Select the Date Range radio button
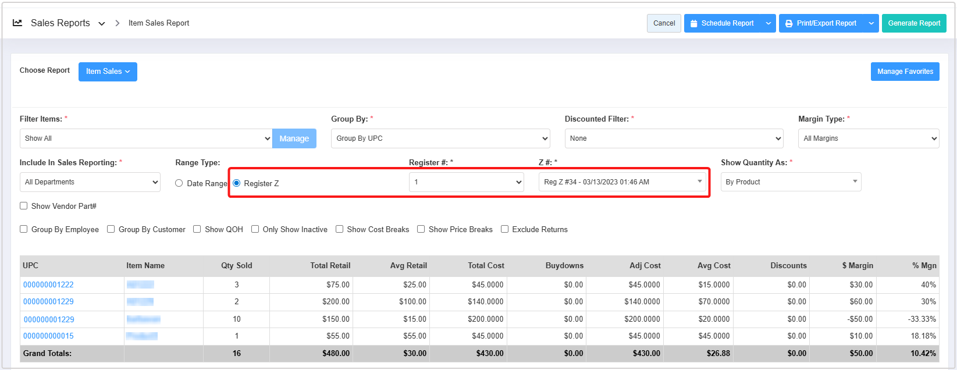957x370 pixels. point(179,183)
